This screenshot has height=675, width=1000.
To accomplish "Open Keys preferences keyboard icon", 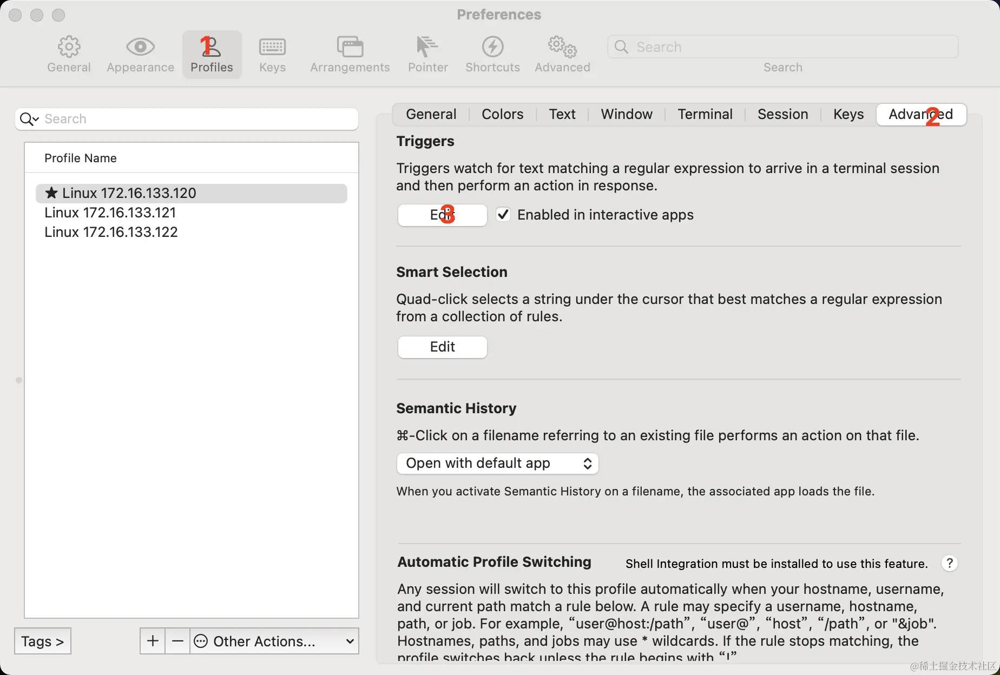I will coord(272,47).
